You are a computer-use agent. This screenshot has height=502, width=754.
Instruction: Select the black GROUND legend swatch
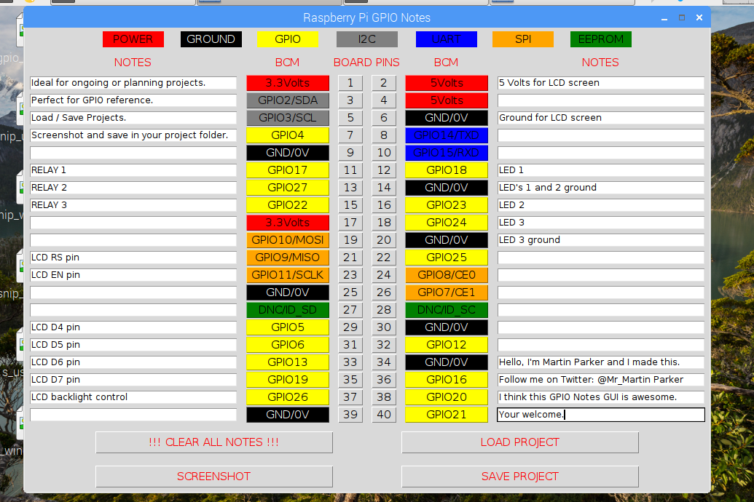click(211, 39)
